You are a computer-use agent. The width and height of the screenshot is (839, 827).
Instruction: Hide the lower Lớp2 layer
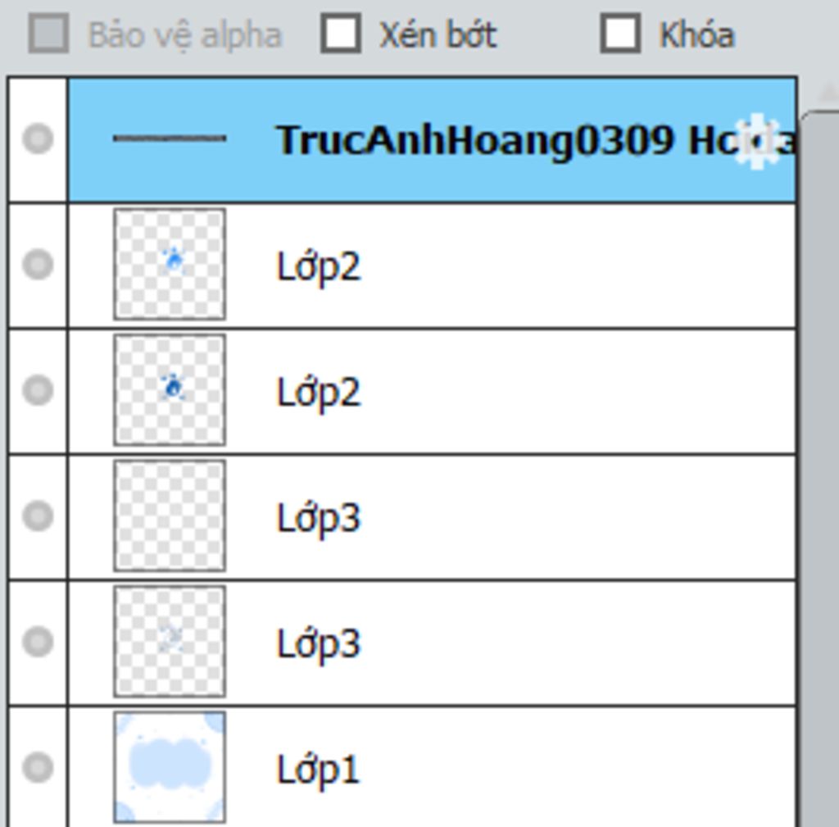pyautogui.click(x=38, y=389)
